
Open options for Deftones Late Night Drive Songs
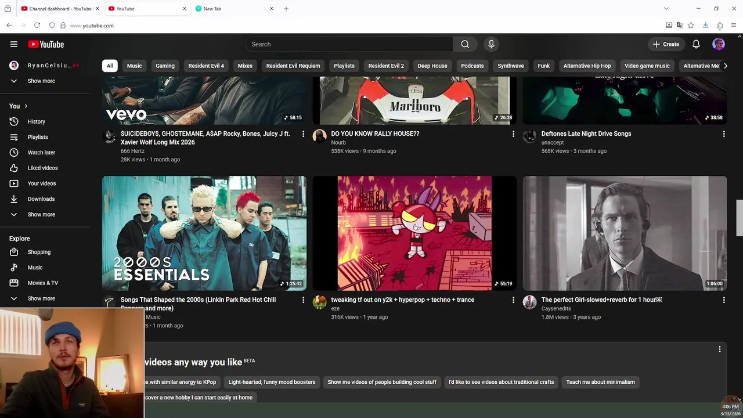point(723,134)
